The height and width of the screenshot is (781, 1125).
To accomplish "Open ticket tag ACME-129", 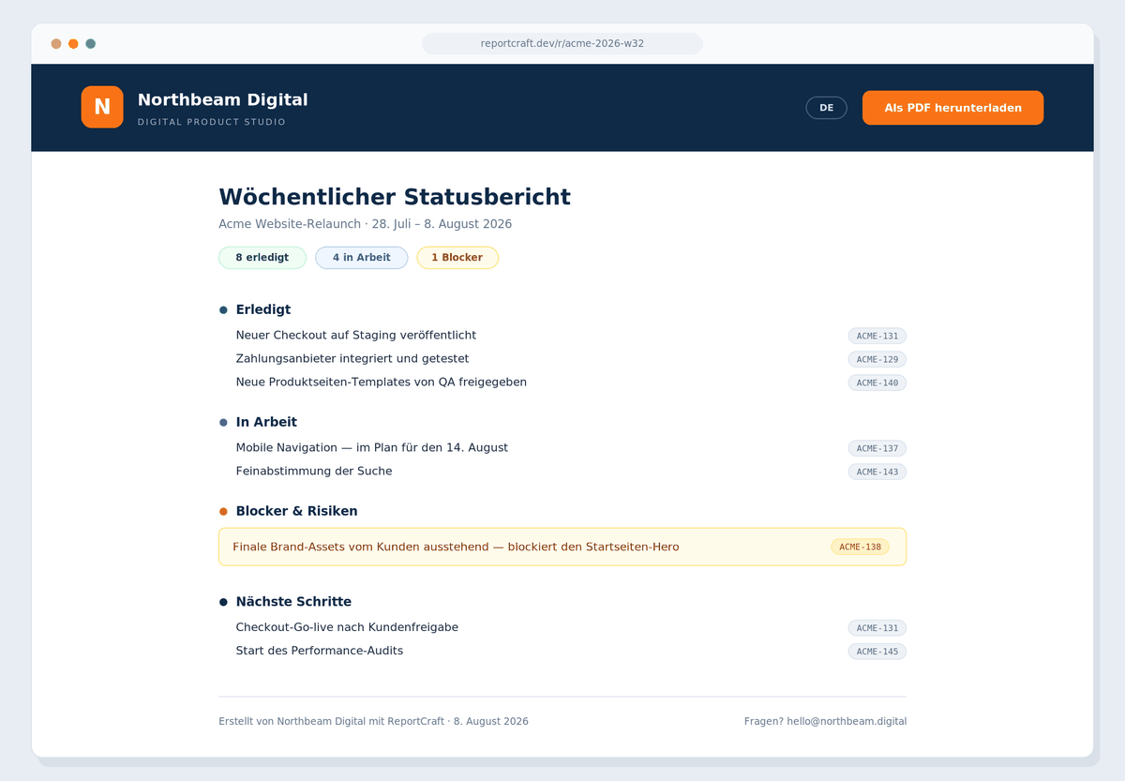I will click(x=877, y=359).
